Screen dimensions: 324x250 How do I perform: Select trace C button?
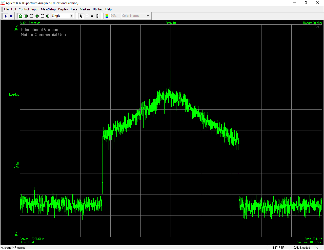31,16
